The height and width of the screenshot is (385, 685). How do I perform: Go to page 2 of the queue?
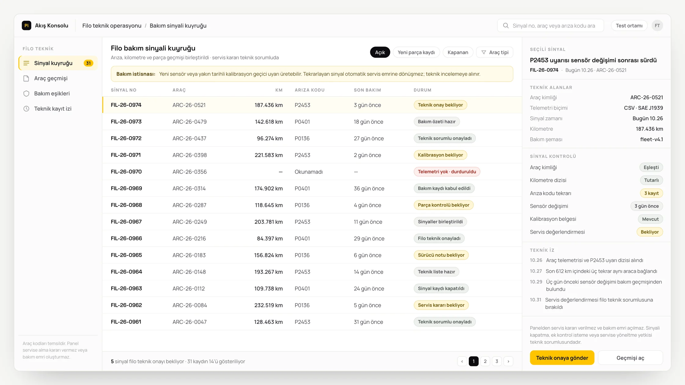click(485, 361)
